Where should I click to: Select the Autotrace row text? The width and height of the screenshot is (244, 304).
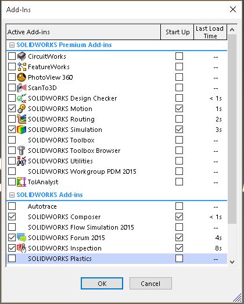pyautogui.click(x=42, y=206)
